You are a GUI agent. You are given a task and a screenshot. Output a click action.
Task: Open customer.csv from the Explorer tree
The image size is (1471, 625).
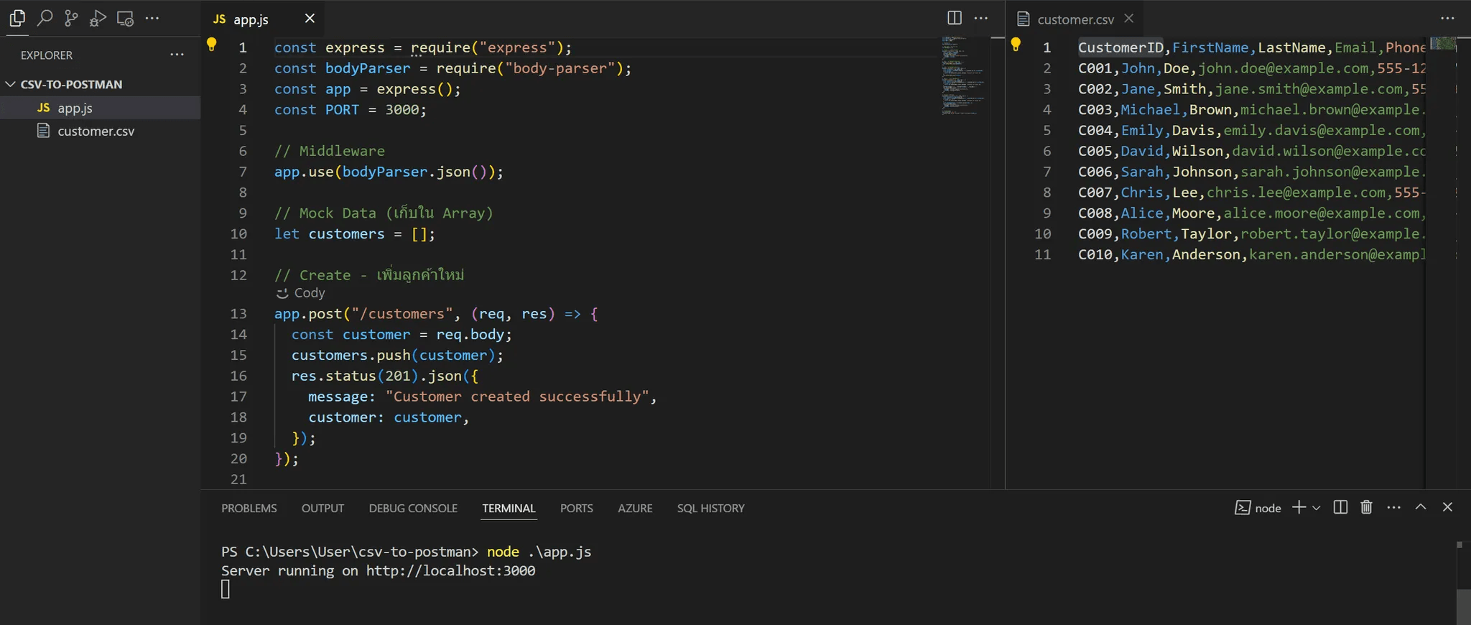click(x=101, y=131)
